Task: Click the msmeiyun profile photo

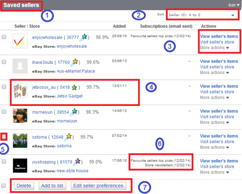Action: pyautogui.click(x=20, y=116)
